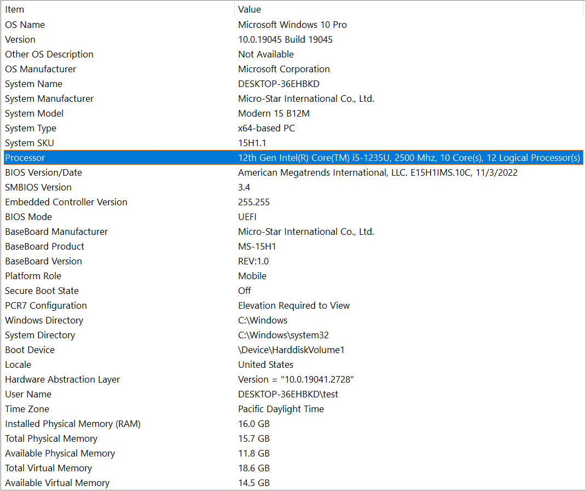Click the REV:1.0 value
585x491 pixels.
[x=253, y=261]
